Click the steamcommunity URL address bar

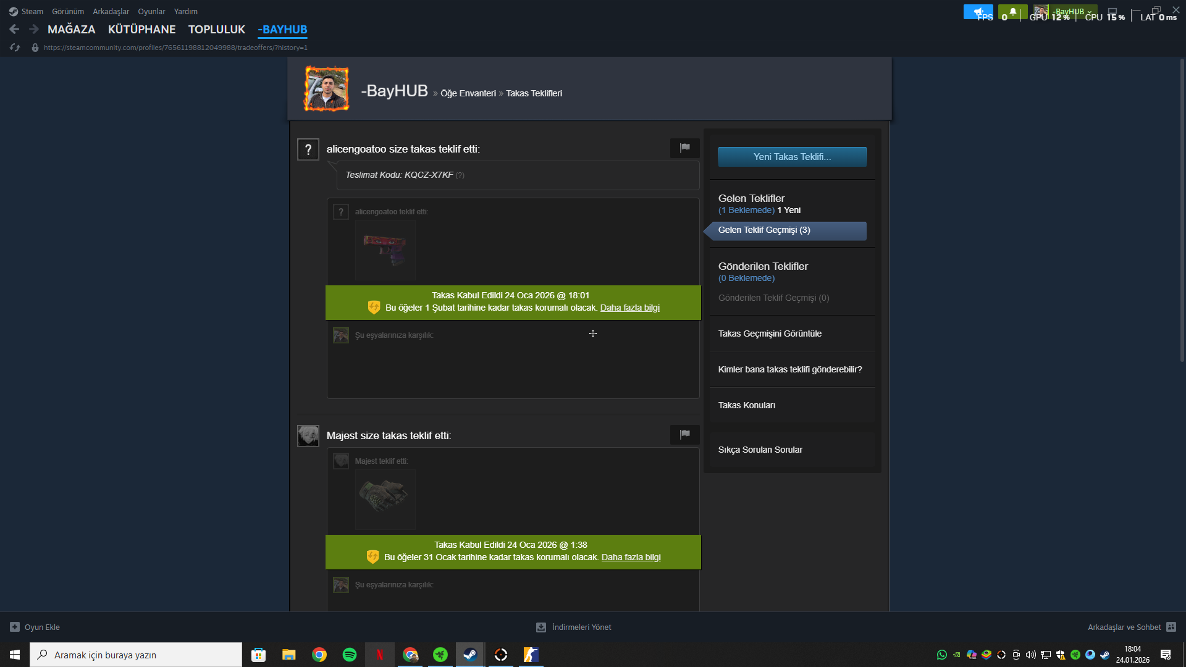coord(175,48)
